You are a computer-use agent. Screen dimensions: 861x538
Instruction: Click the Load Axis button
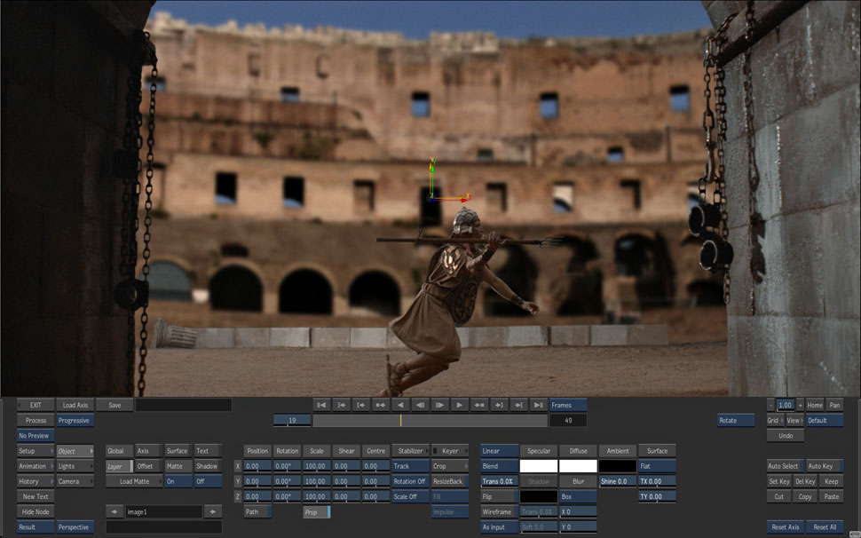pos(75,405)
